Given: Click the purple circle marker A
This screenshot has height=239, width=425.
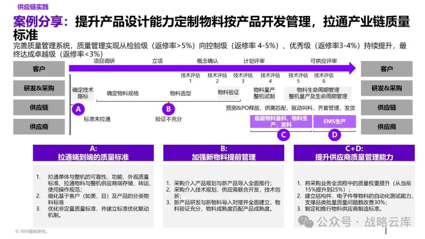Looking at the screenshot, I should pyautogui.click(x=78, y=109).
